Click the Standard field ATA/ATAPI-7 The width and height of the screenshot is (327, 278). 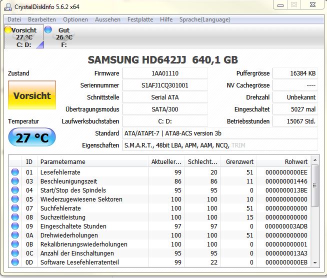point(220,133)
